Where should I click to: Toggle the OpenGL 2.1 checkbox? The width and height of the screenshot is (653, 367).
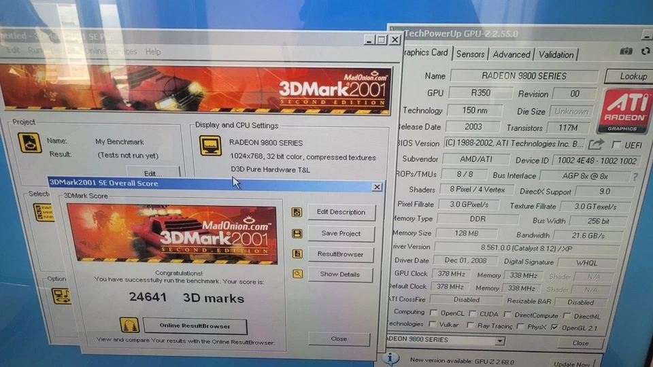pos(554,327)
